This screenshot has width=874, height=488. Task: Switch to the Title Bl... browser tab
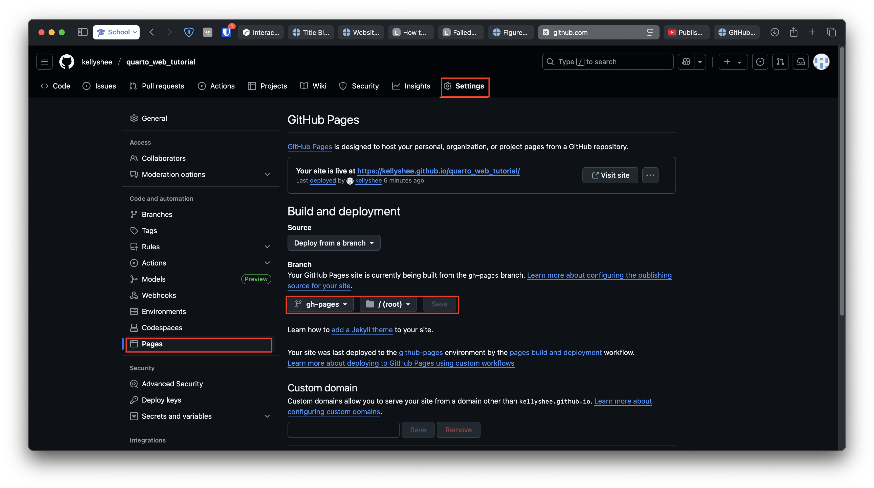[311, 32]
